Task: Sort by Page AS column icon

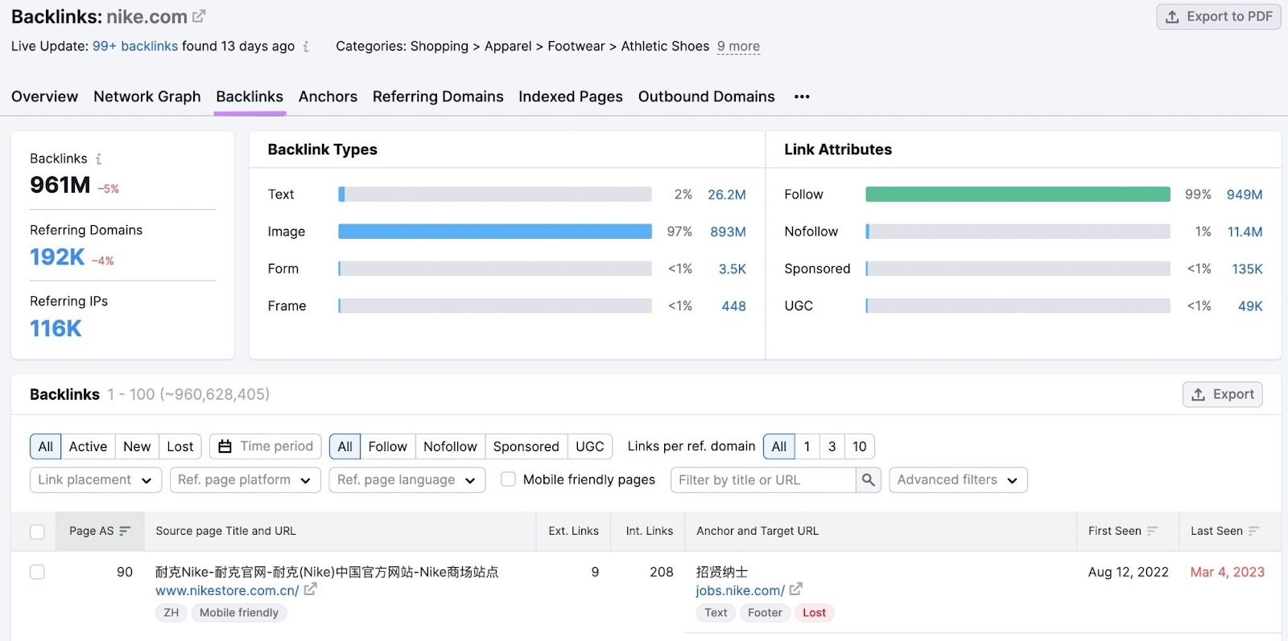Action: pos(125,532)
